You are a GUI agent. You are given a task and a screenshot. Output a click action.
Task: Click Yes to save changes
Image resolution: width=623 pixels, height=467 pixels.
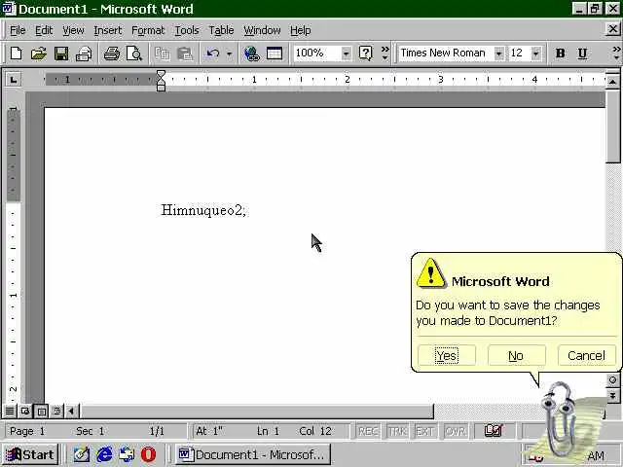pos(447,355)
